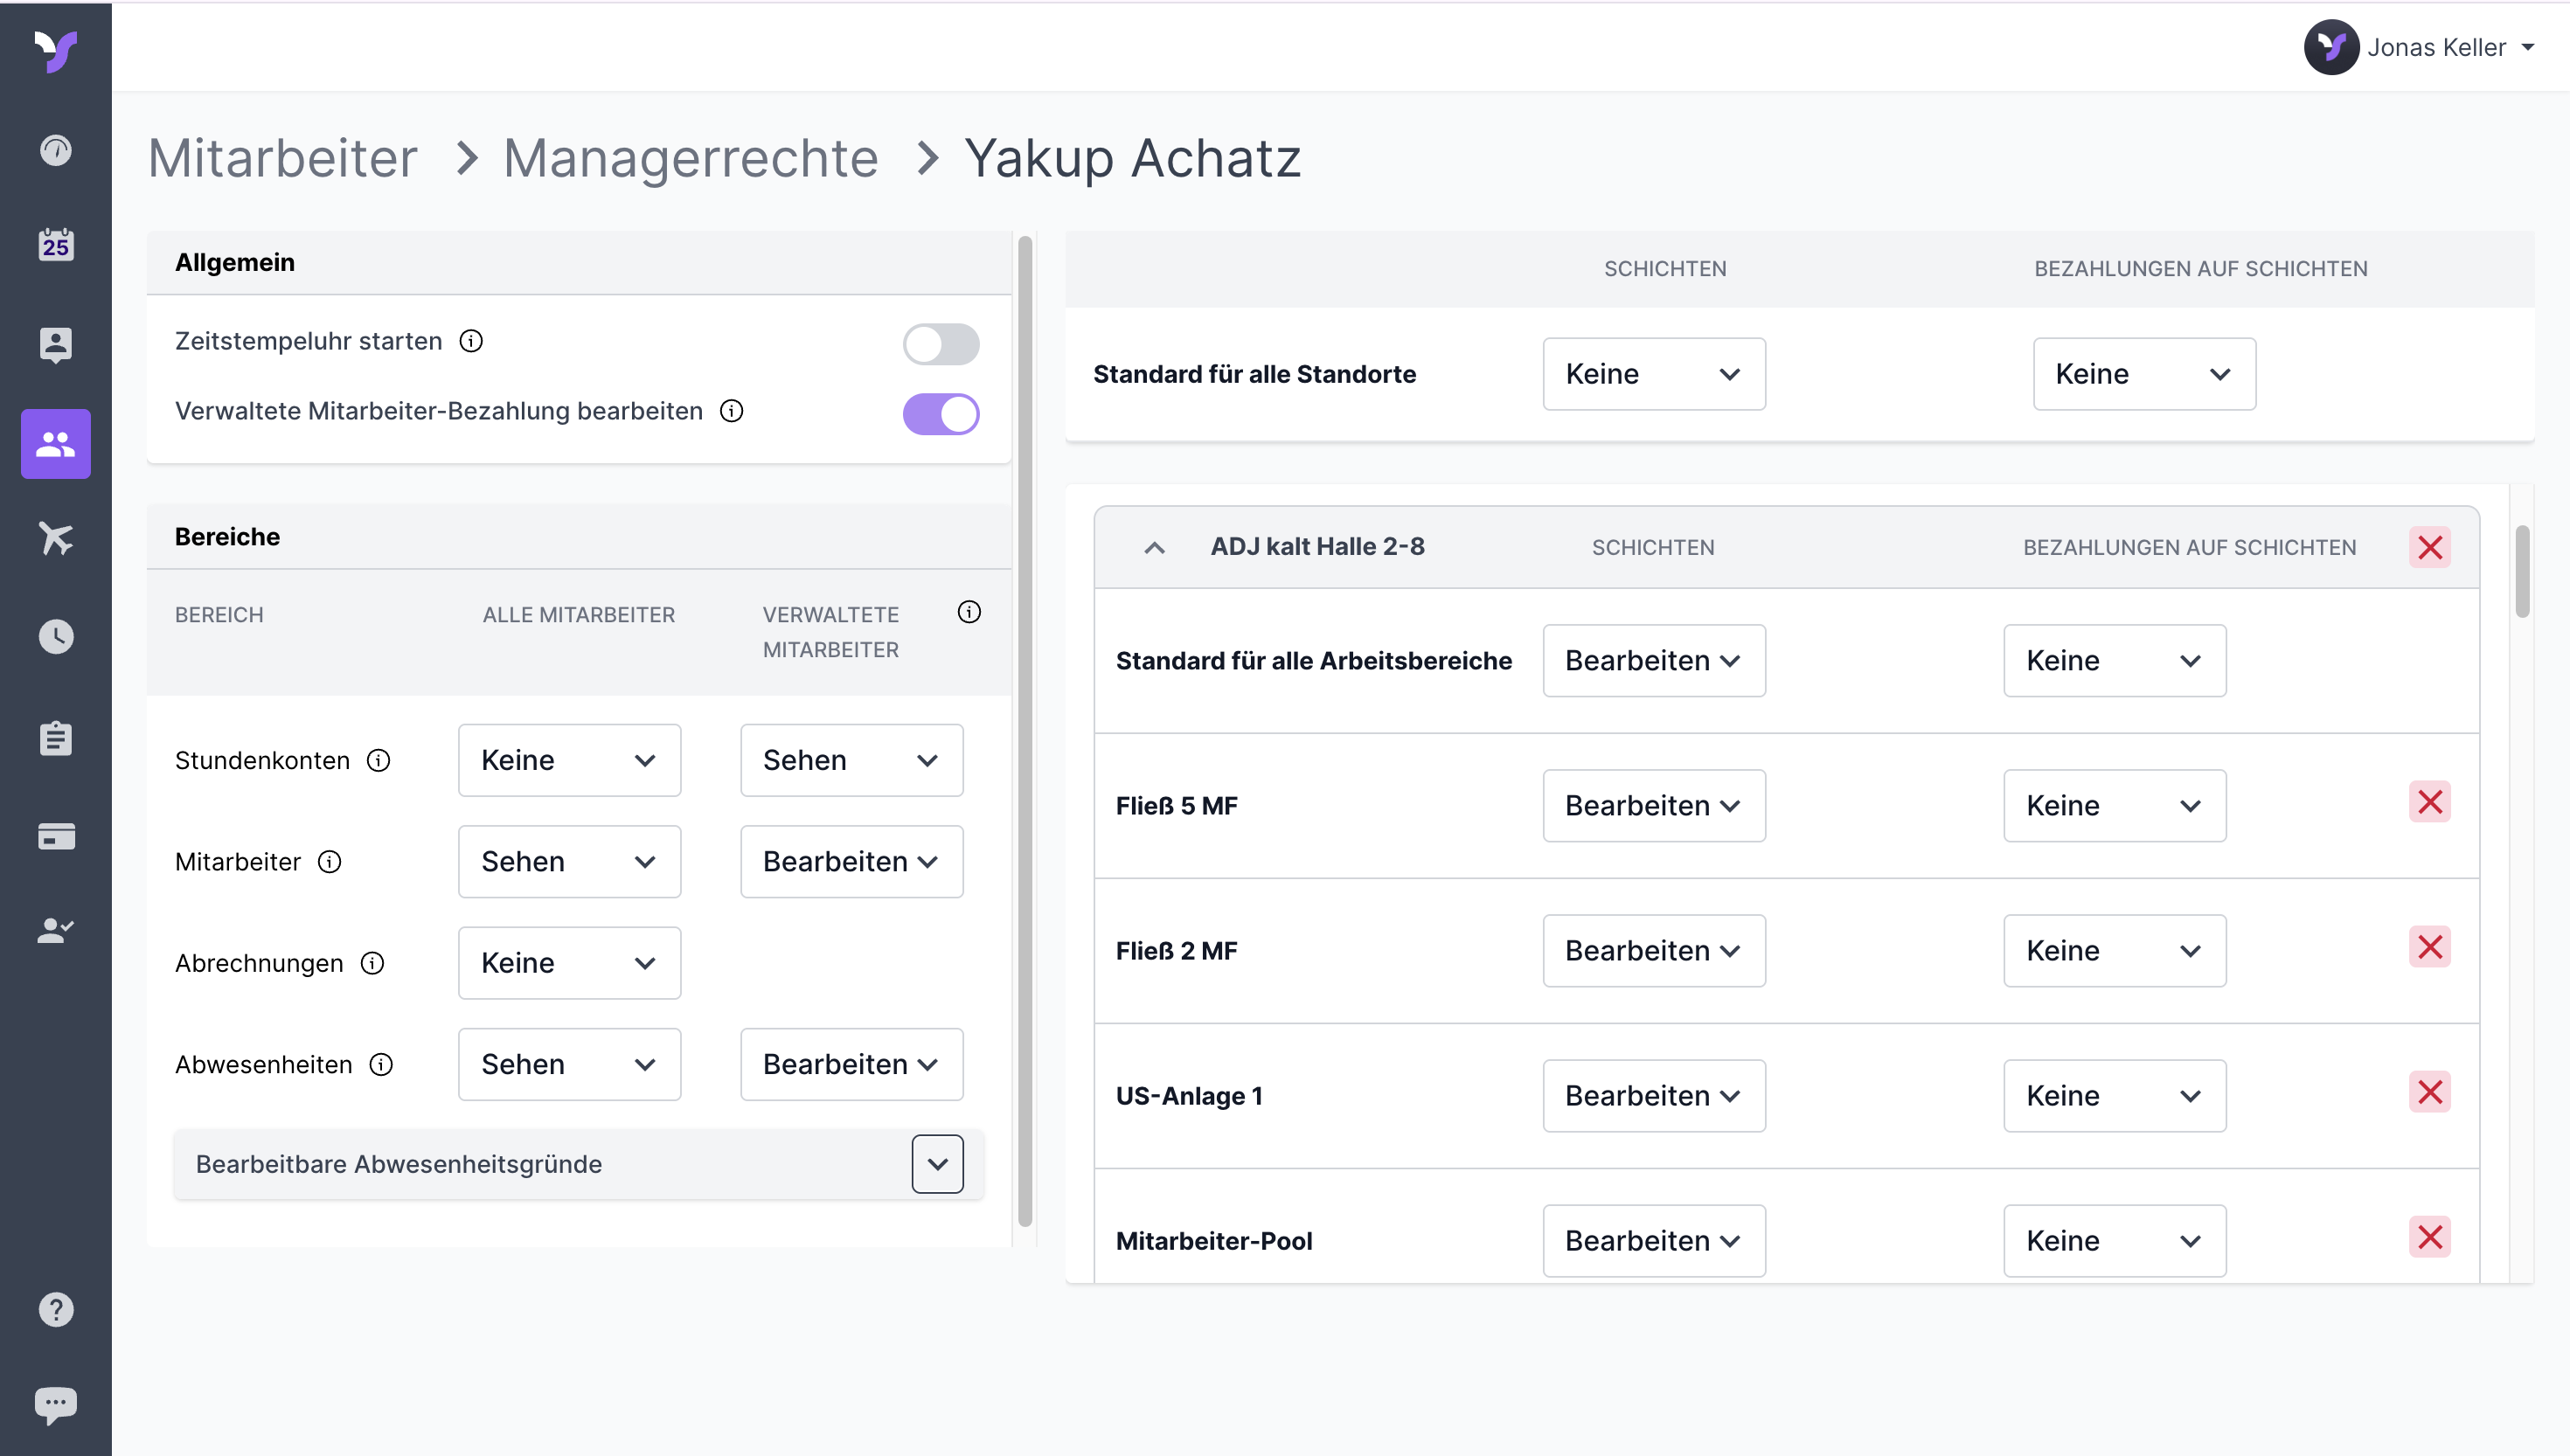
Task: Open Standard für alle Standorte Schichten dropdown
Action: click(1655, 374)
